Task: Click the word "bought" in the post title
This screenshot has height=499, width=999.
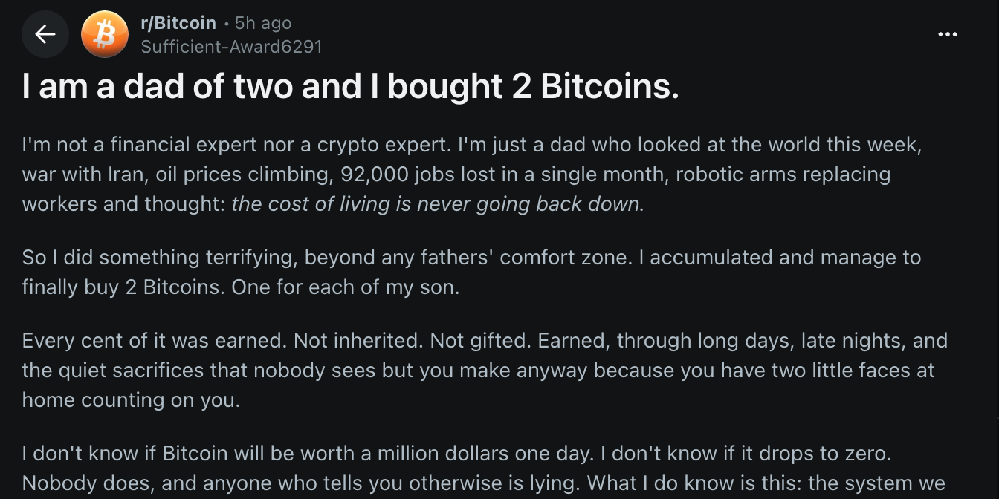Action: pos(443,87)
